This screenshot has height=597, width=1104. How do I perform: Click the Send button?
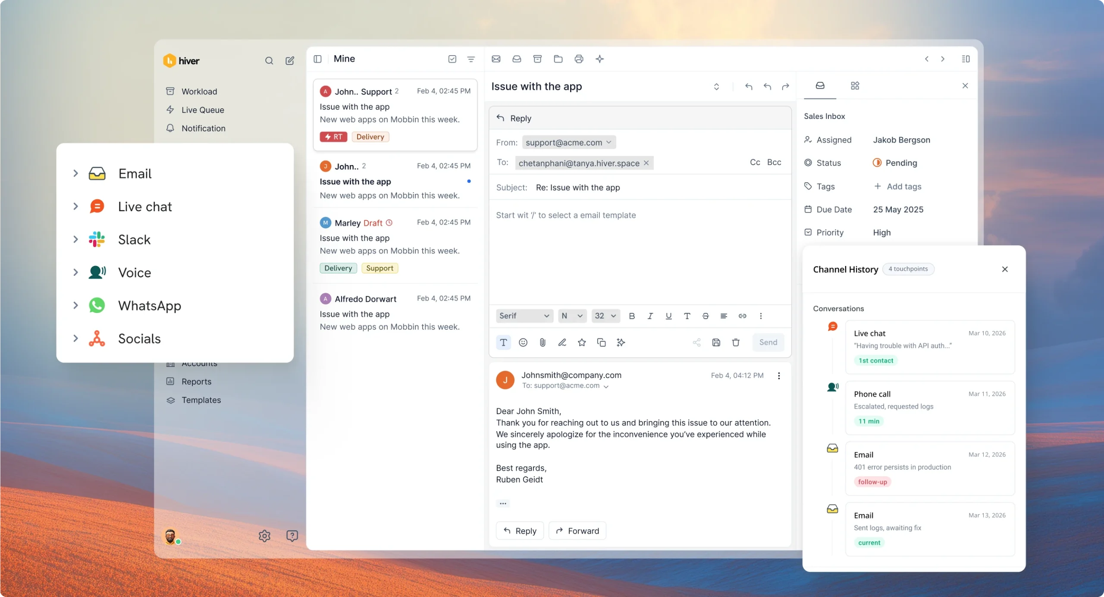click(768, 343)
